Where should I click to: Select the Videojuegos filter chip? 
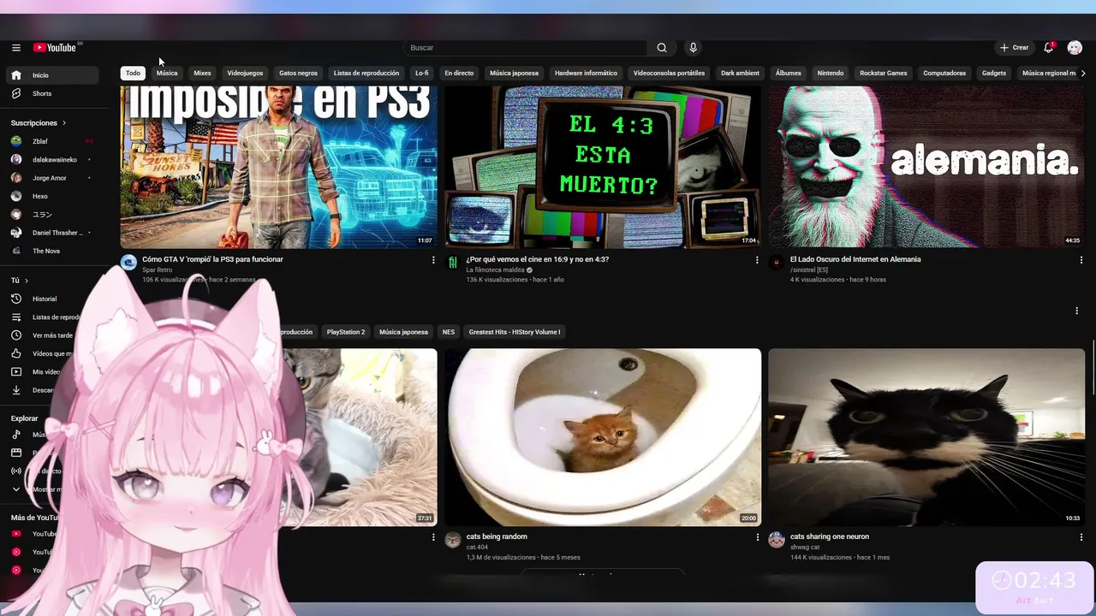[x=245, y=74]
